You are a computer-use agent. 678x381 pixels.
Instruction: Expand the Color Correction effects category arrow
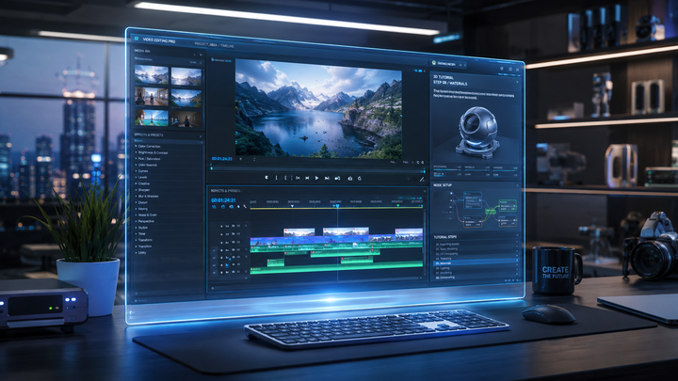[x=136, y=146]
